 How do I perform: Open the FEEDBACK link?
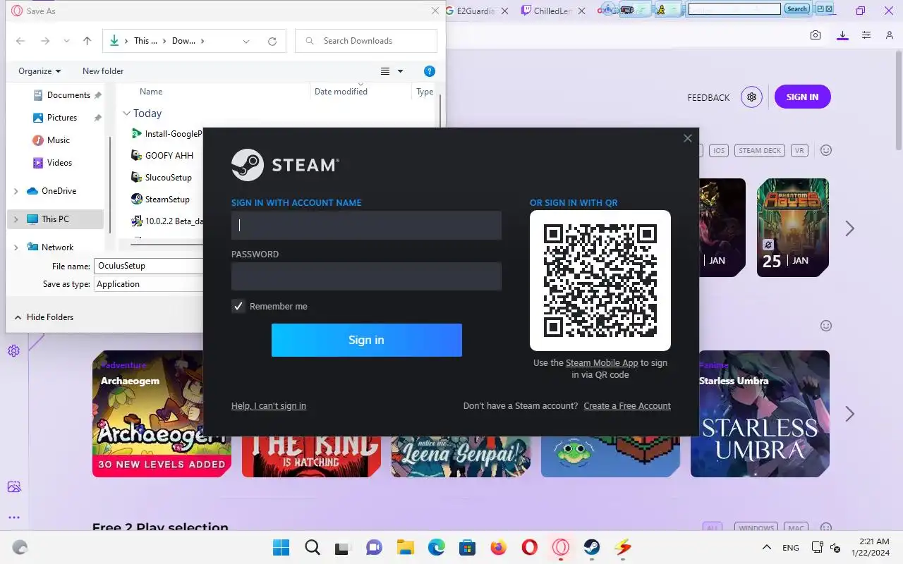[x=708, y=98]
